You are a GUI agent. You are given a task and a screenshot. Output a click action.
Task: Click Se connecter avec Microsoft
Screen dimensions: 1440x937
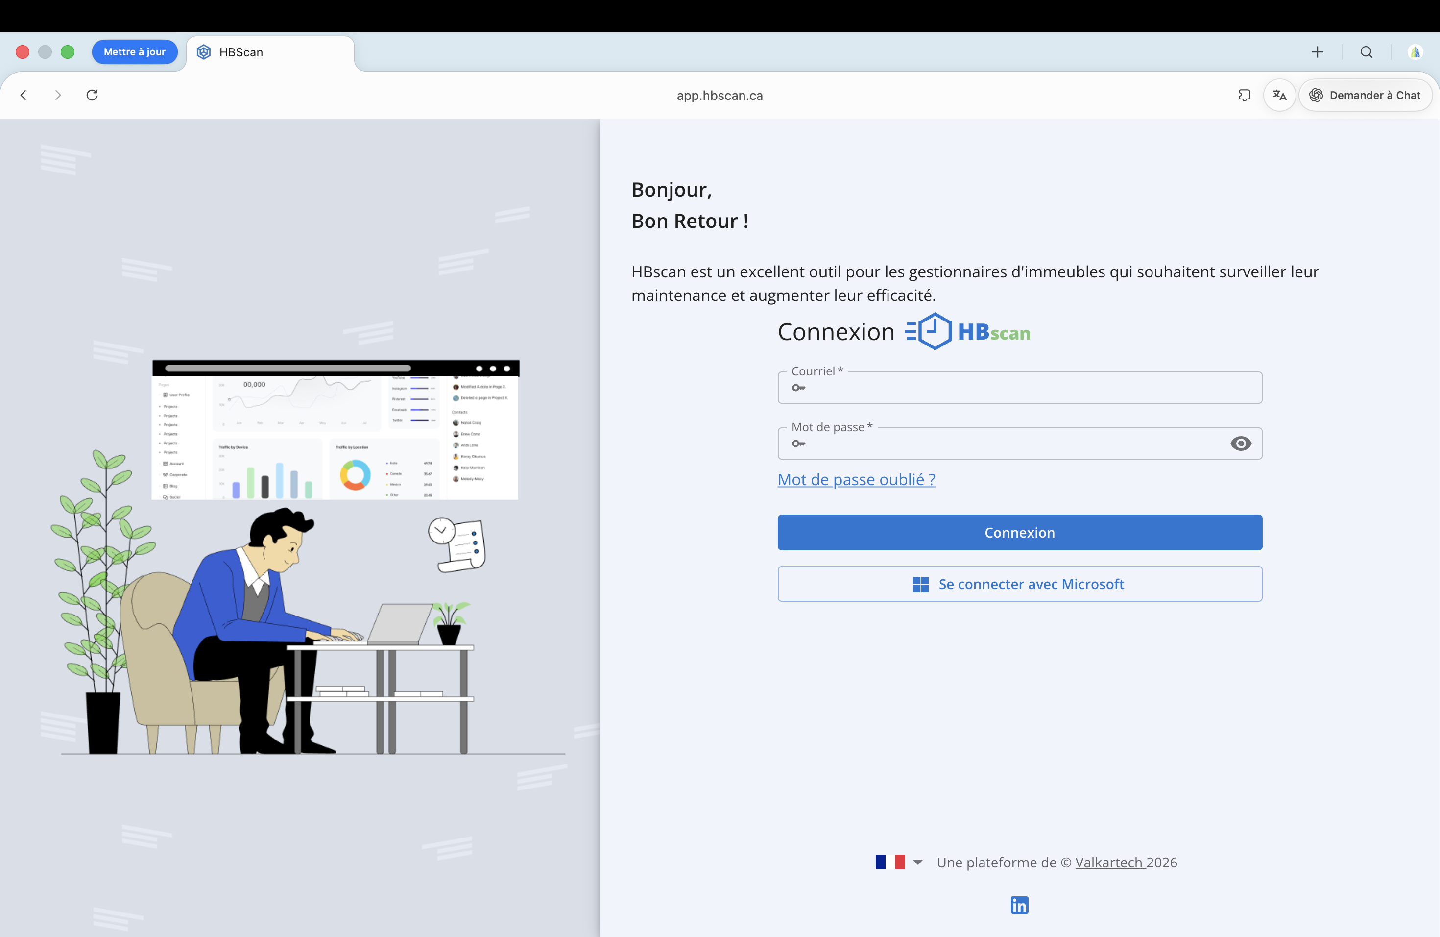click(x=1019, y=584)
